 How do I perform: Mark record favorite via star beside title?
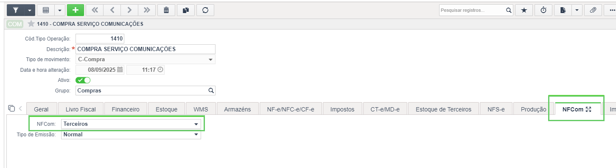coord(31,24)
